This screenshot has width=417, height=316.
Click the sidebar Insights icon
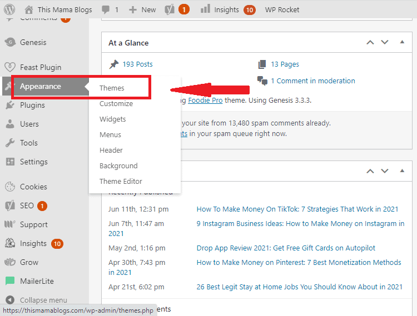10,243
